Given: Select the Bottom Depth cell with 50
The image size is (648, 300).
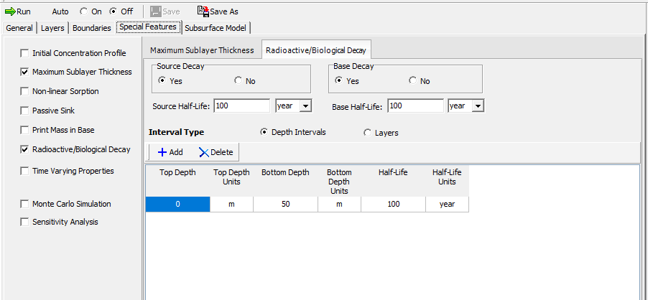Looking at the screenshot, I should pos(286,205).
